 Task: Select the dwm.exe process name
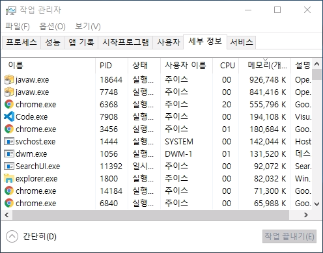(x=31, y=154)
